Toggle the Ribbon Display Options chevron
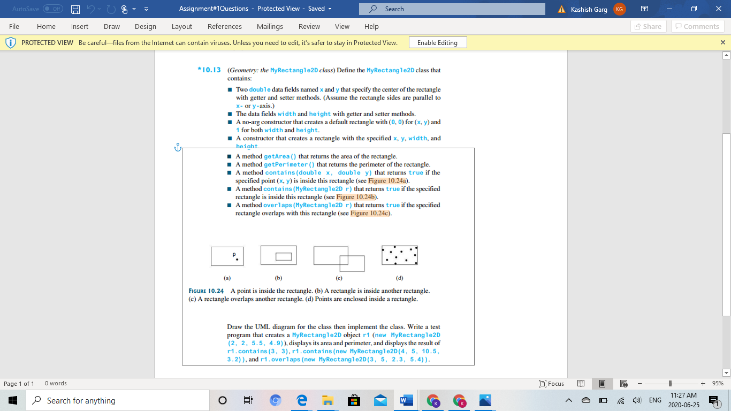The width and height of the screenshot is (731, 411). pos(146,9)
